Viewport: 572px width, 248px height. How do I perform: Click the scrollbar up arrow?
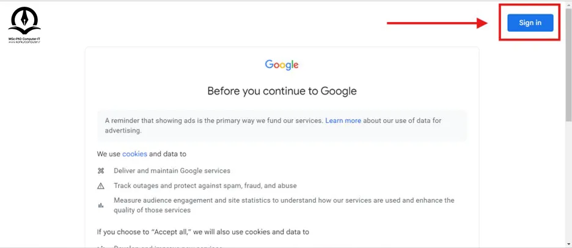pyautogui.click(x=568, y=2)
